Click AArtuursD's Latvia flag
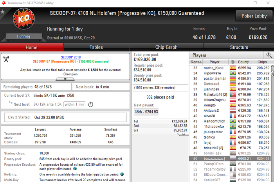 coord(233,111)
